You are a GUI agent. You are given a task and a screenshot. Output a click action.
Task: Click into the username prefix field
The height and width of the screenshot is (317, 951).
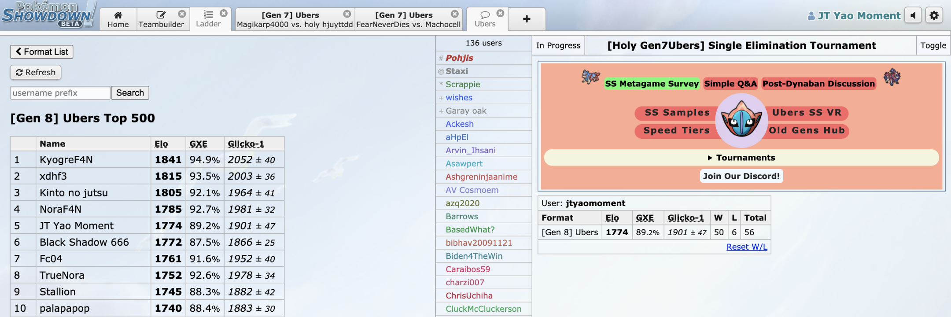pos(60,93)
